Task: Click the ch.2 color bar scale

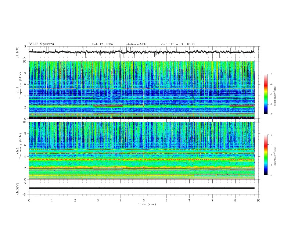Action: coord(266,155)
